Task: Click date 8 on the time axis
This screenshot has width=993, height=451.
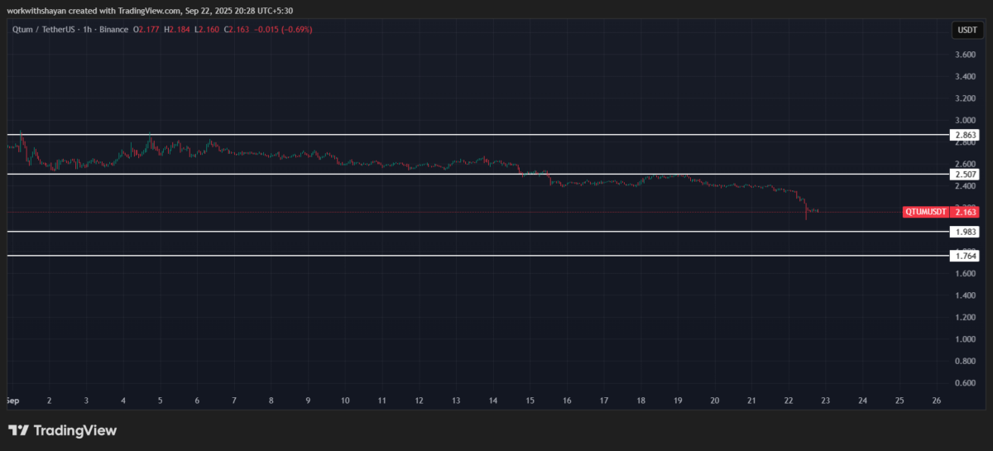Action: (x=271, y=401)
